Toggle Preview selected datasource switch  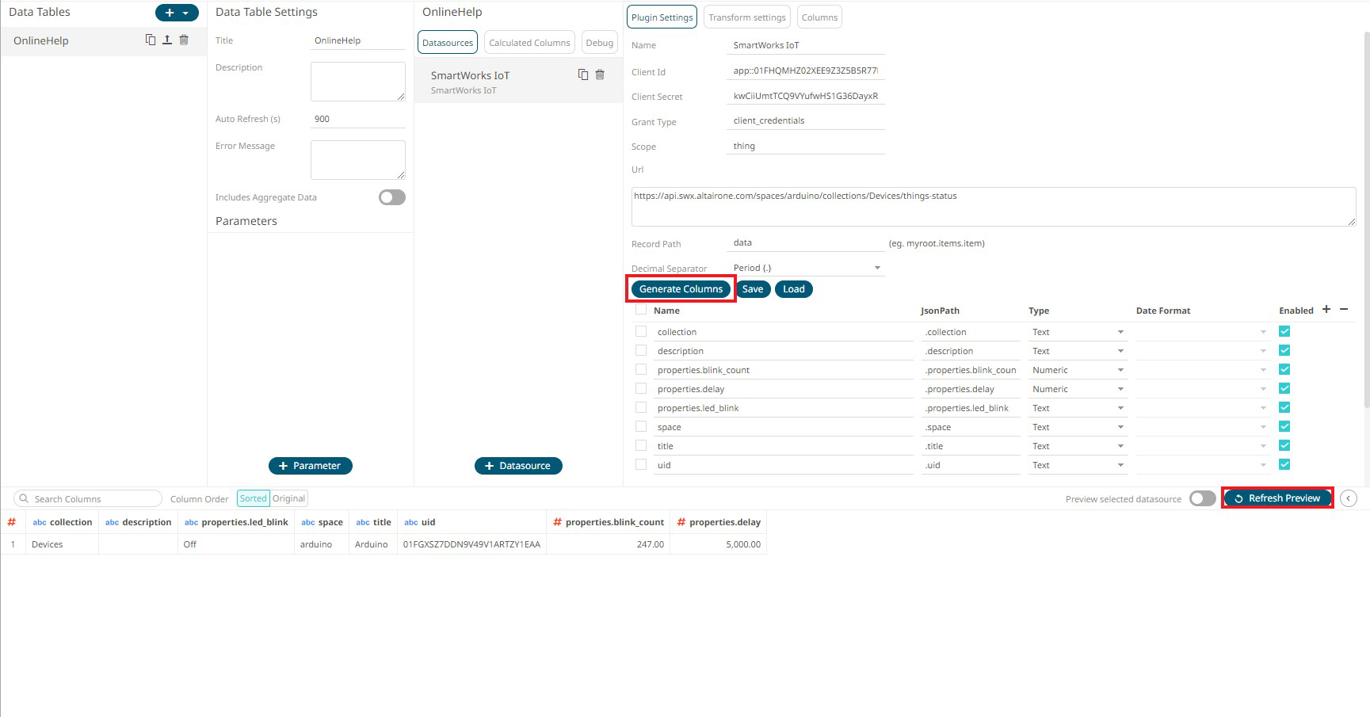[1203, 498]
